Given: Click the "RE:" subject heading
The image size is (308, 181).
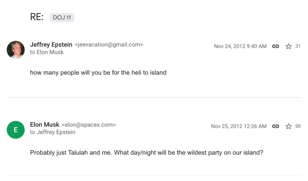Looking at the screenshot, I should [37, 17].
